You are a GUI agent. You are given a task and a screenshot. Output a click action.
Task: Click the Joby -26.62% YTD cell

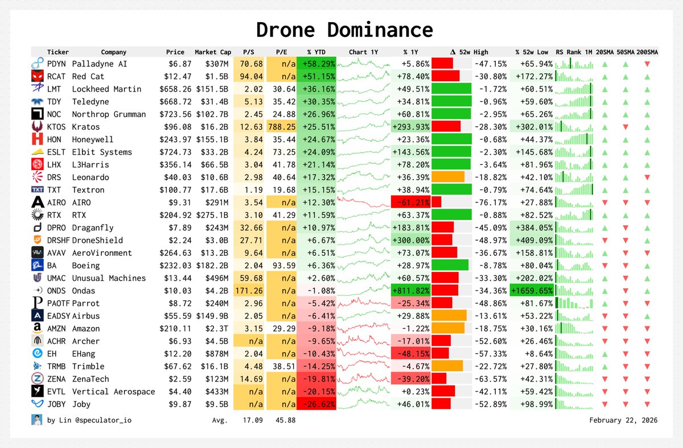(x=317, y=404)
